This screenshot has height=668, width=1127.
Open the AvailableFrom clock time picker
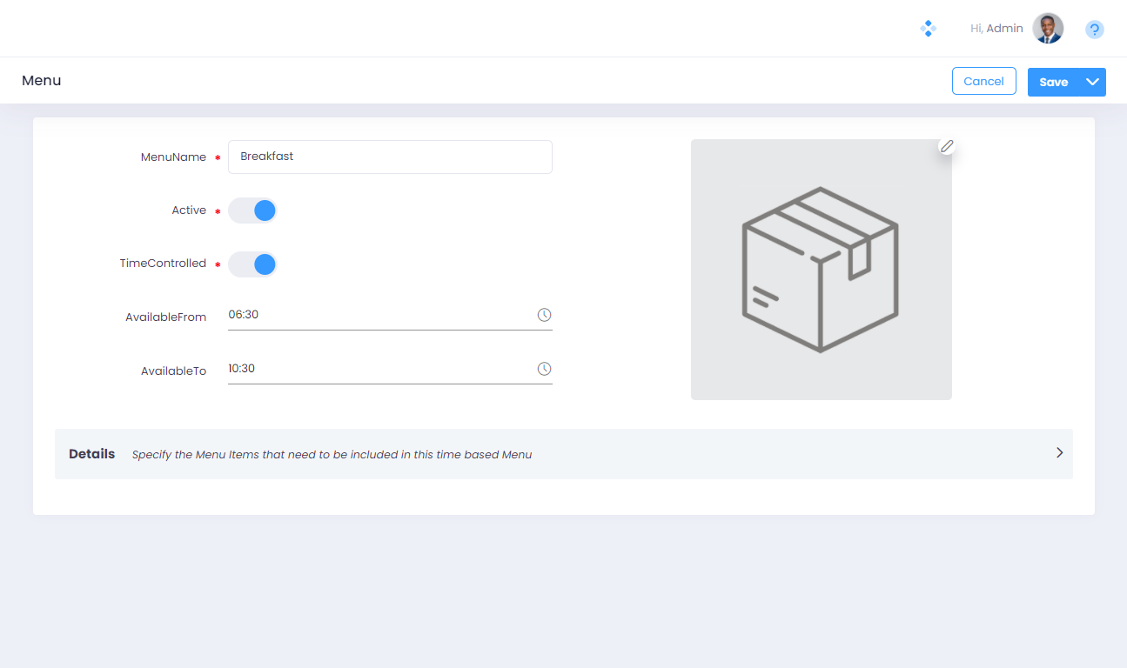click(x=544, y=315)
